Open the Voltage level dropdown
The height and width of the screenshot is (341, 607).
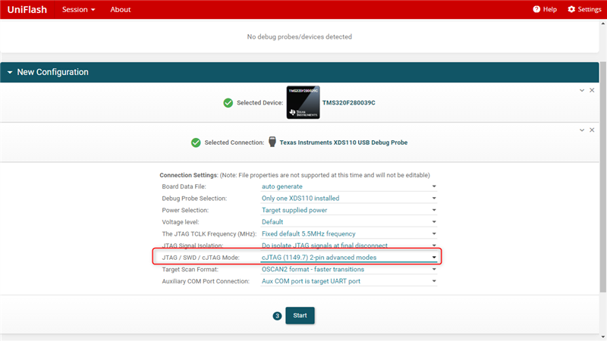(349, 222)
